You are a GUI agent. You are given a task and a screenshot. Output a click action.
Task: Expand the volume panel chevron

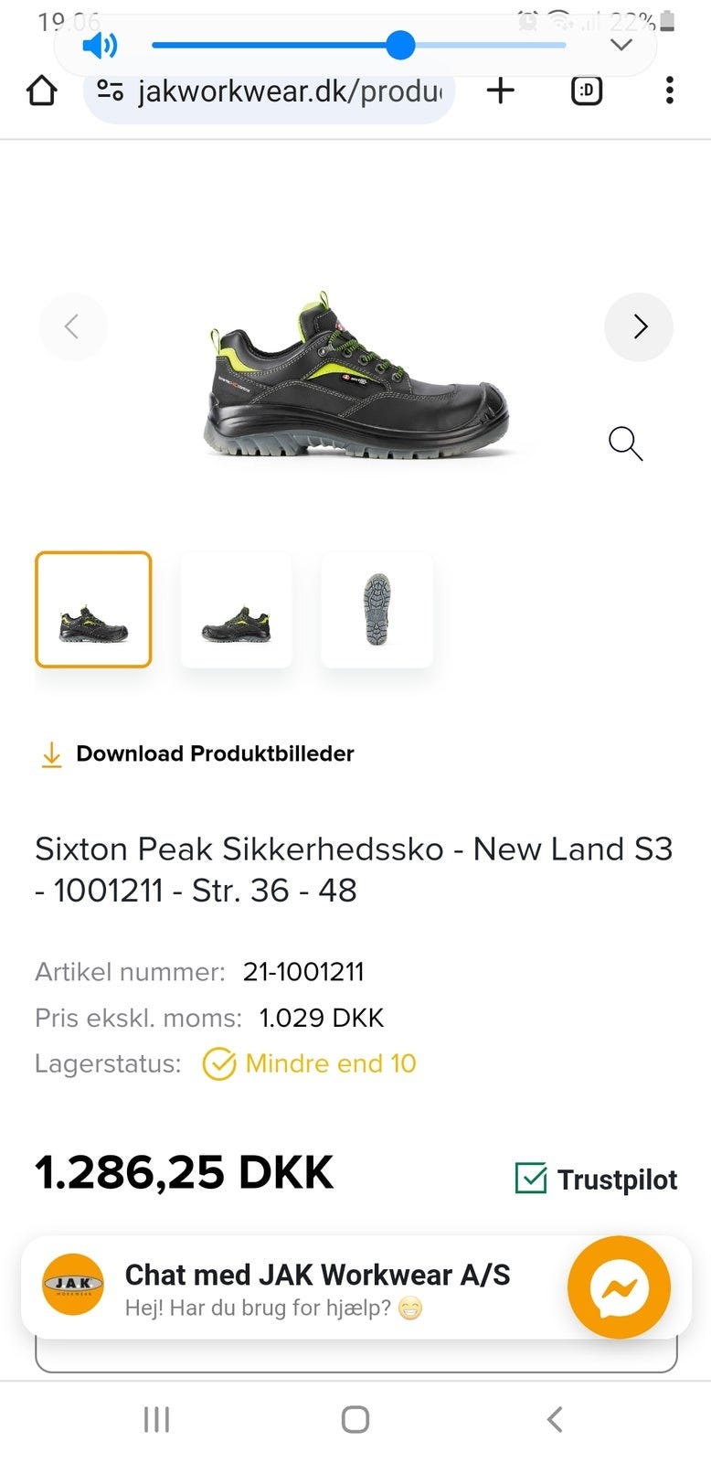621,45
